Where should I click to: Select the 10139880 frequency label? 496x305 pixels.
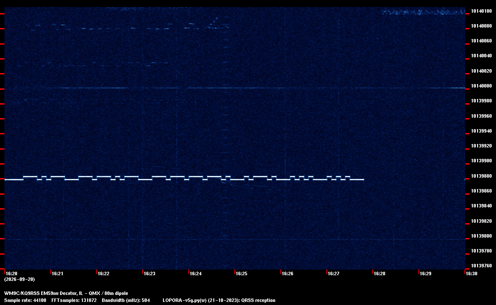tap(481, 176)
